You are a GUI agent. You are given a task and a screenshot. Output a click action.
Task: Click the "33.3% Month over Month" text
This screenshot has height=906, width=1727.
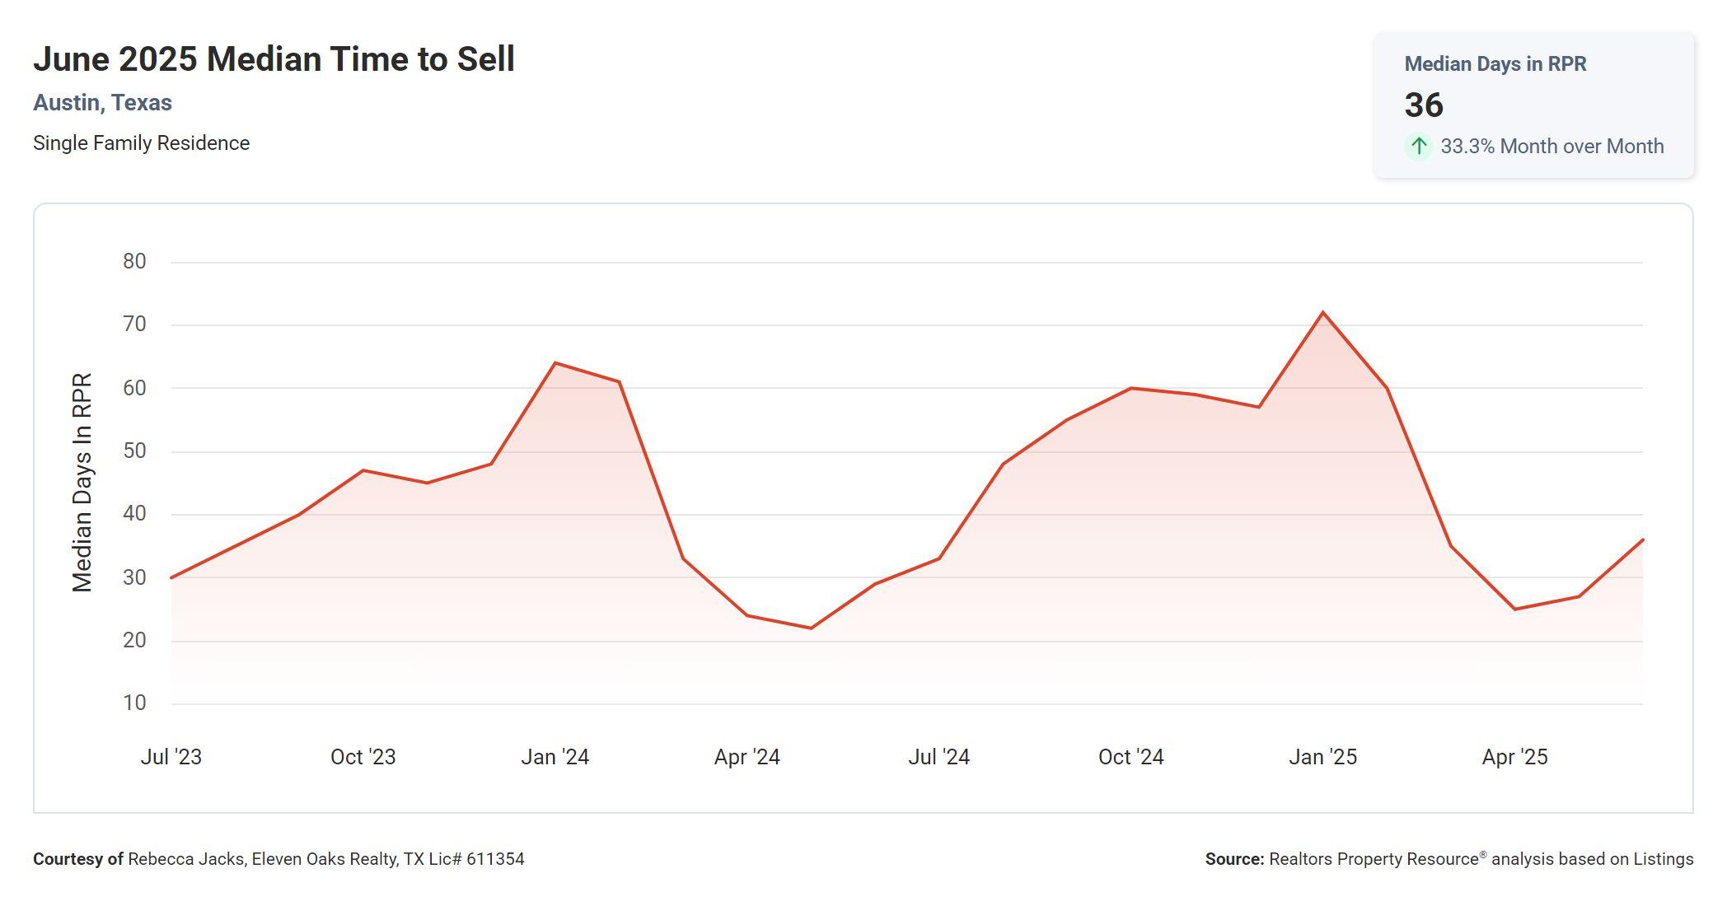point(1551,147)
